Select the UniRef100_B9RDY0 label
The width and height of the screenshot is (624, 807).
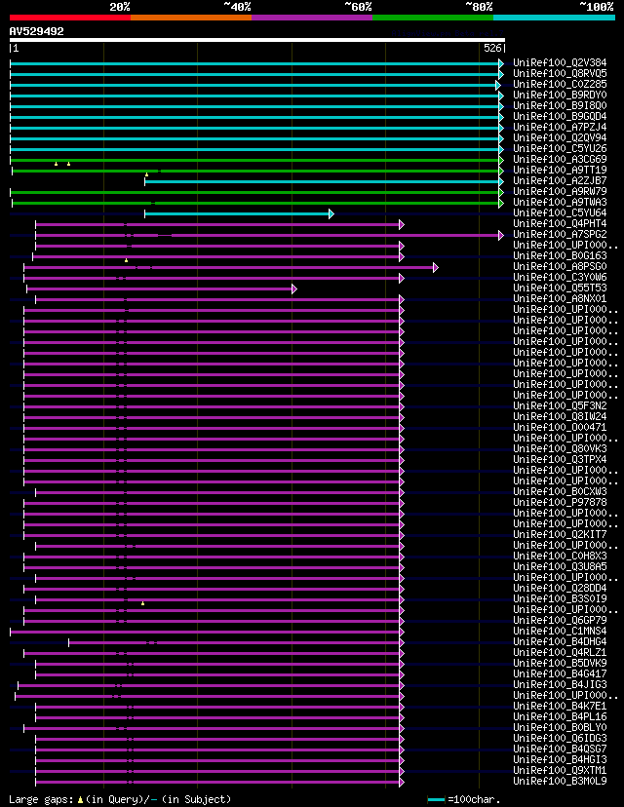[x=560, y=96]
